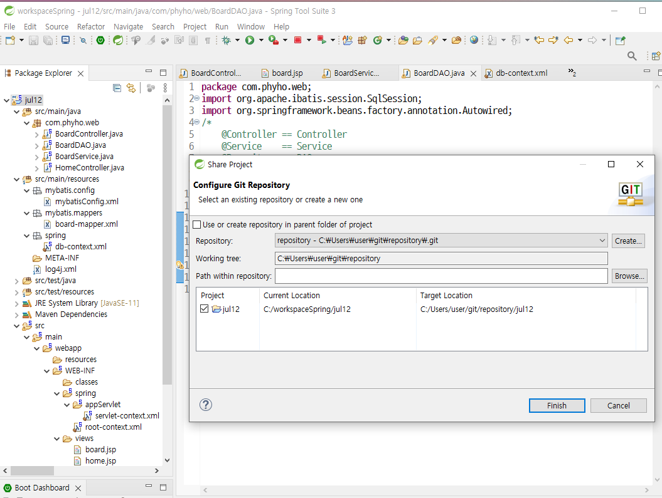Click the Save icon in toolbar
Screen dimensions: 662x498
click(x=33, y=41)
